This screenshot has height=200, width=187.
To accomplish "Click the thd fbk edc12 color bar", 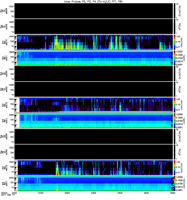I will 175,105.
